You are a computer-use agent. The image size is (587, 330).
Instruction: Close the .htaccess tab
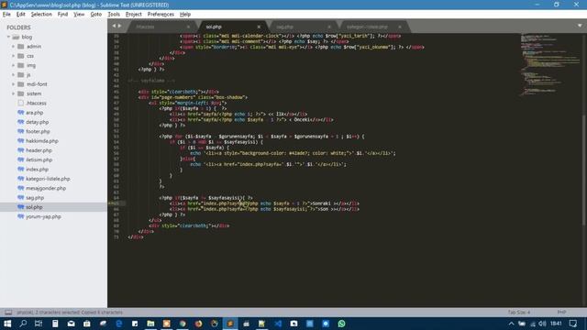click(188, 27)
